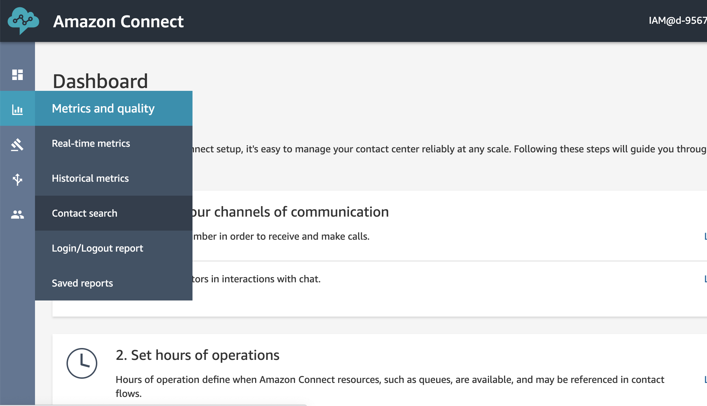The image size is (707, 406).
Task: Open Real-time metrics
Action: 114,143
